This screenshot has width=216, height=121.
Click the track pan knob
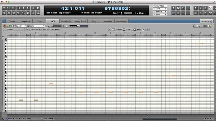pos(66,26)
